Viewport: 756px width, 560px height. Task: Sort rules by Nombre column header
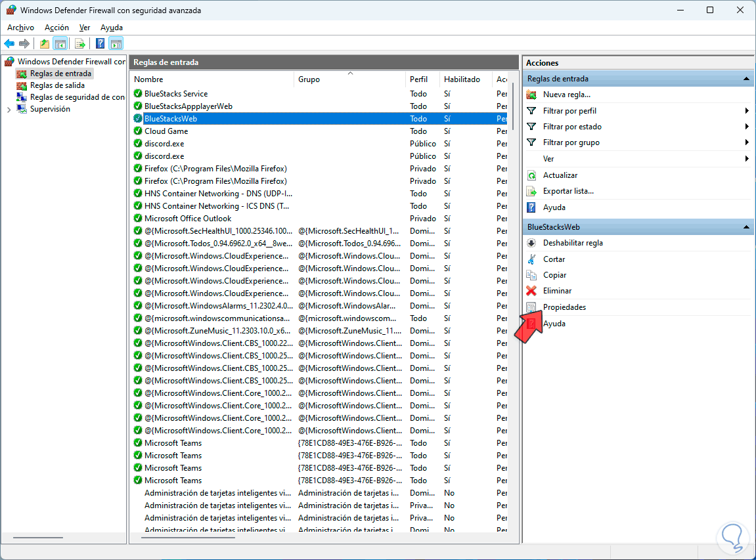click(x=211, y=79)
